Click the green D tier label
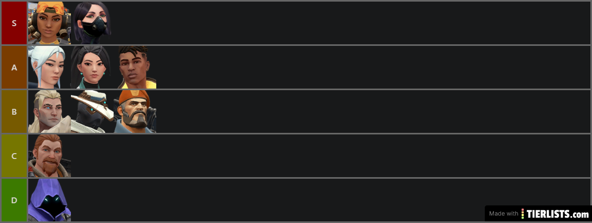 point(14,200)
